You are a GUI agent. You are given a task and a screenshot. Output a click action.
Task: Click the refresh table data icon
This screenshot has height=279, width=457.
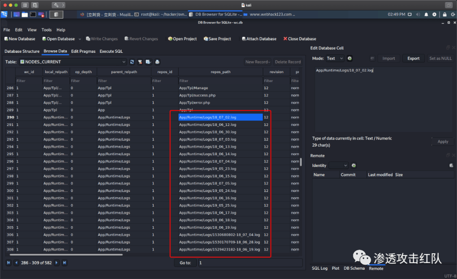coord(132,62)
